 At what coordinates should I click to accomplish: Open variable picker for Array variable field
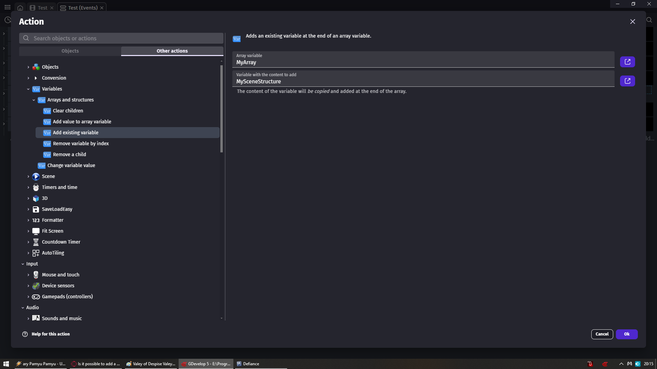(x=627, y=62)
